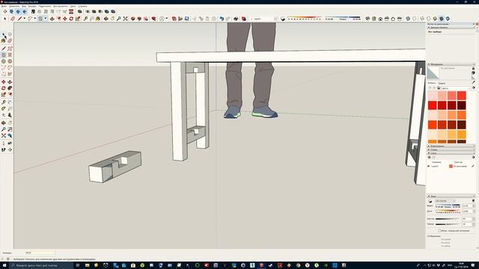This screenshot has height=269, width=479.
Task: Activate the Follow Me tool
Action: [10, 88]
